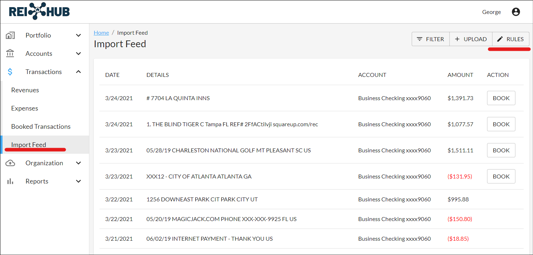533x255 pixels.
Task: Click the Upload button with plus icon
Action: pos(471,39)
